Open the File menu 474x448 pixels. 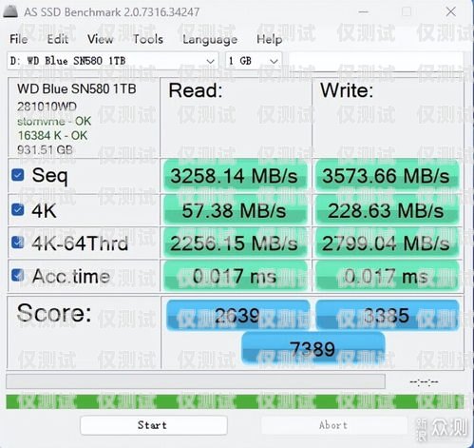click(18, 39)
